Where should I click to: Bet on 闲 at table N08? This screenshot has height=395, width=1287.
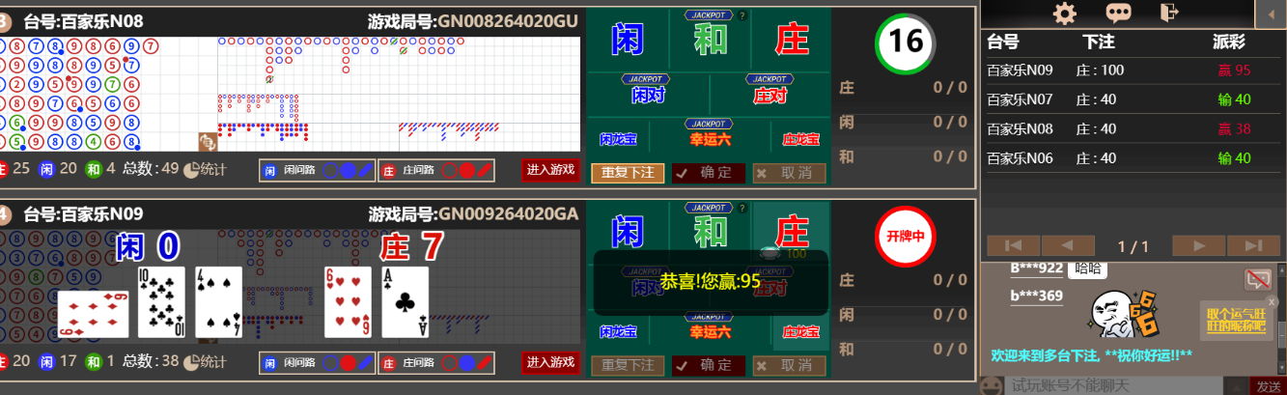(628, 40)
